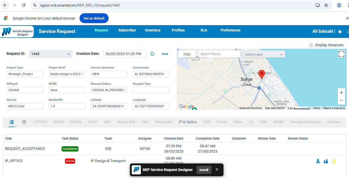Click the refresh icon beside Creation Date
Viewport: 349px width, 178px height.
152,54
